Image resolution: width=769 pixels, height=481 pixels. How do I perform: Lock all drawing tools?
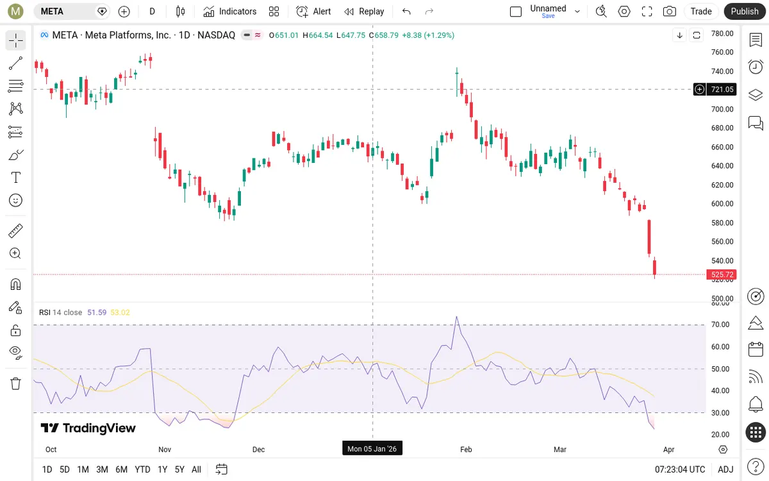16,330
